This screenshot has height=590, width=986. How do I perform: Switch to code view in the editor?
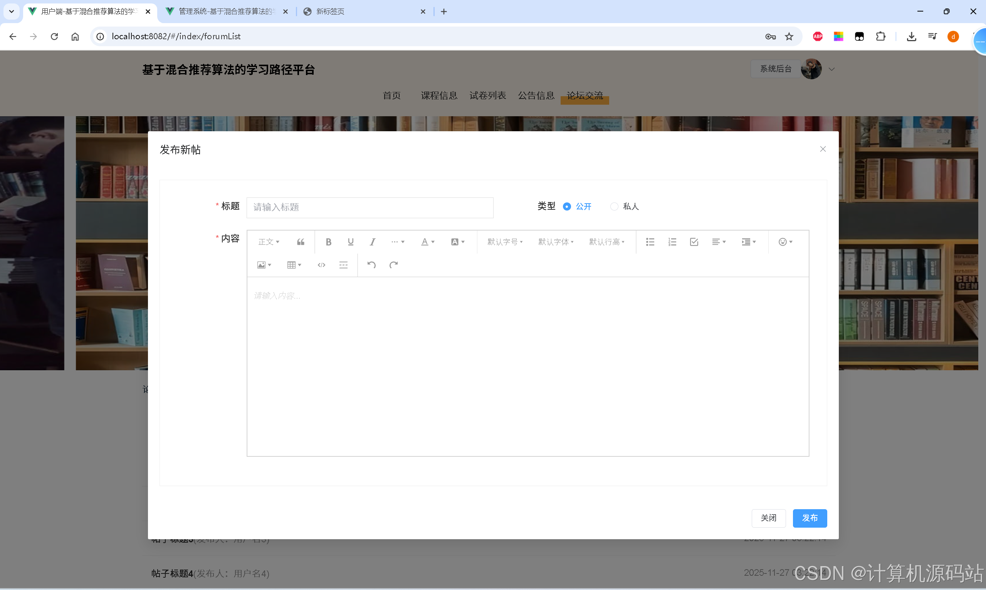[x=321, y=265]
